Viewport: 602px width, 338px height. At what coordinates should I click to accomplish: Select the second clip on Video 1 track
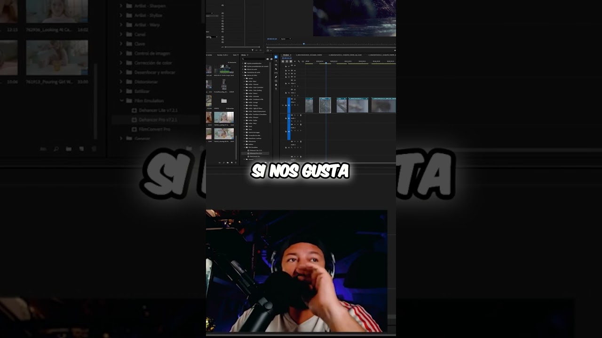(x=325, y=105)
